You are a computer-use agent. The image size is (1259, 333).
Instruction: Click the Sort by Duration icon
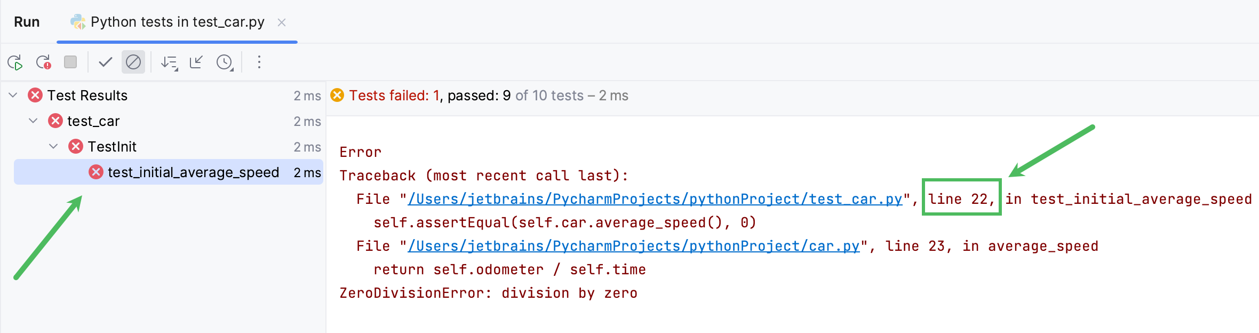tap(170, 62)
